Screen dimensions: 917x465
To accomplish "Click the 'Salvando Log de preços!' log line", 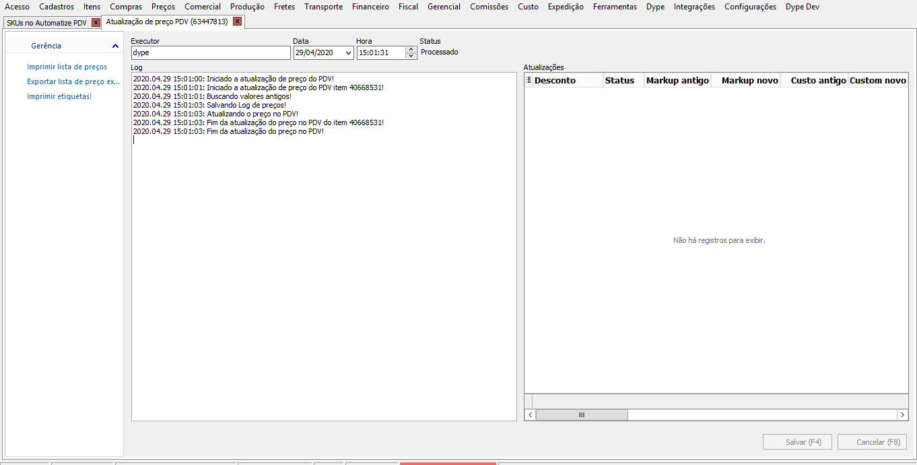I will tap(209, 105).
